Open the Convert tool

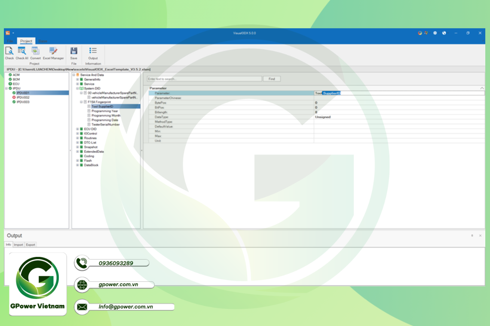coord(35,53)
